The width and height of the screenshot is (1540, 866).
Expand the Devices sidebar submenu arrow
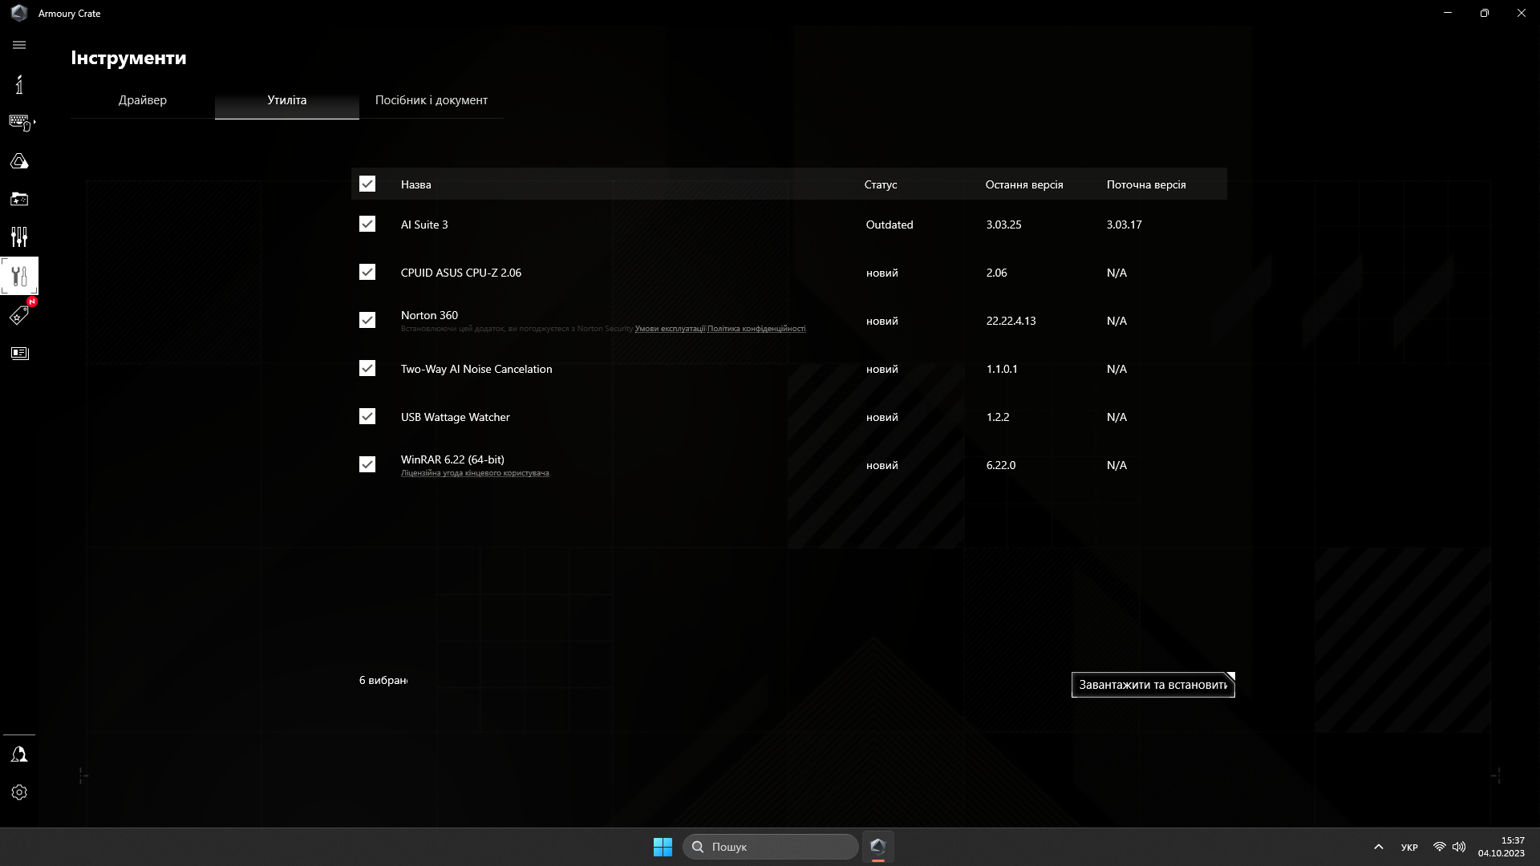34,122
